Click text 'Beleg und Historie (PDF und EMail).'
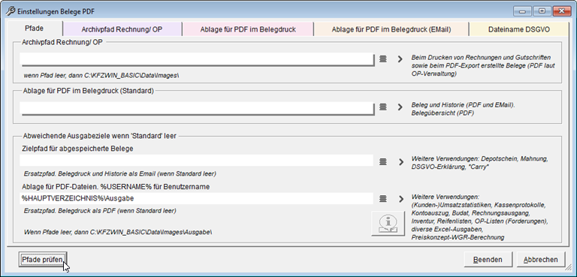Image resolution: width=577 pixels, height=277 pixels. [x=464, y=105]
